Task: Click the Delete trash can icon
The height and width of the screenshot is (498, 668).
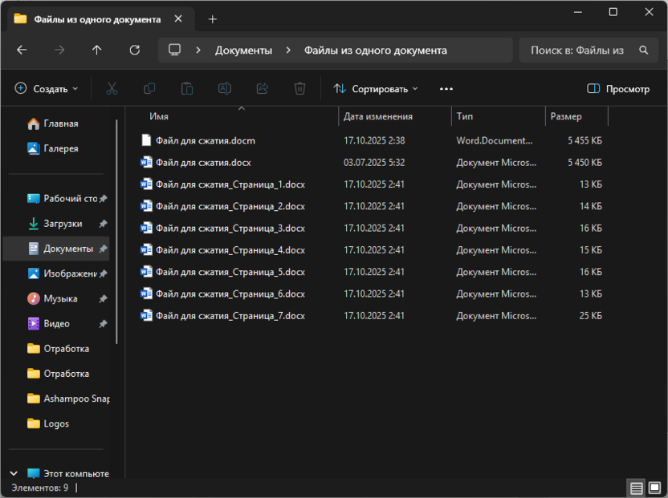Action: [x=299, y=89]
